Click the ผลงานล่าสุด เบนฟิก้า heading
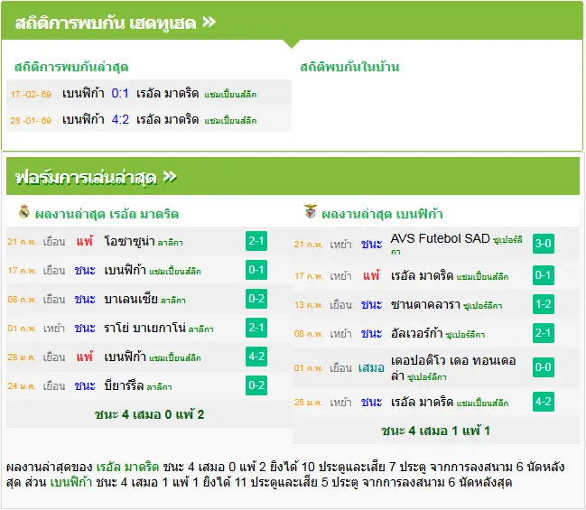The height and width of the screenshot is (510, 586). point(382,214)
